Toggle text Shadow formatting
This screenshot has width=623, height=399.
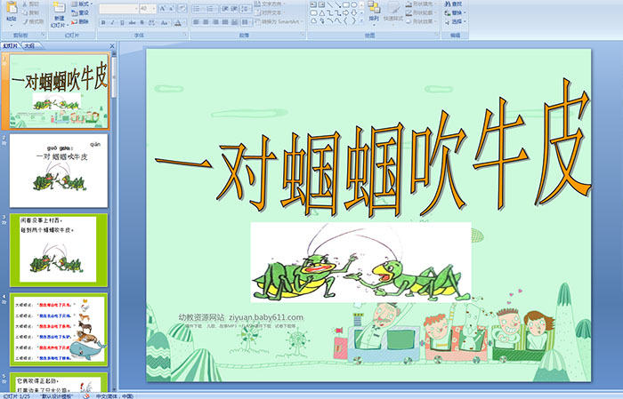point(142,22)
